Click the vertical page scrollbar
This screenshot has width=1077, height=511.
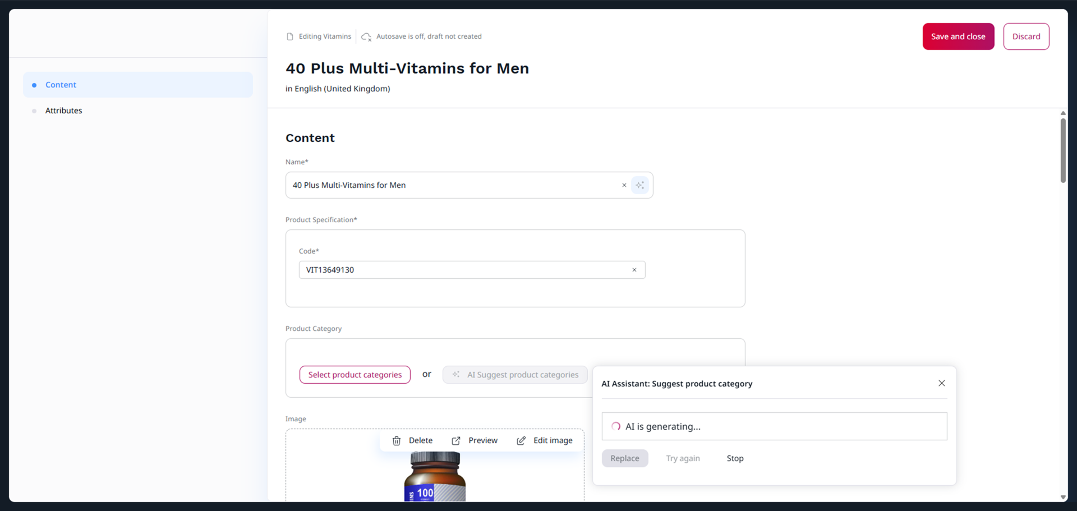click(x=1063, y=150)
